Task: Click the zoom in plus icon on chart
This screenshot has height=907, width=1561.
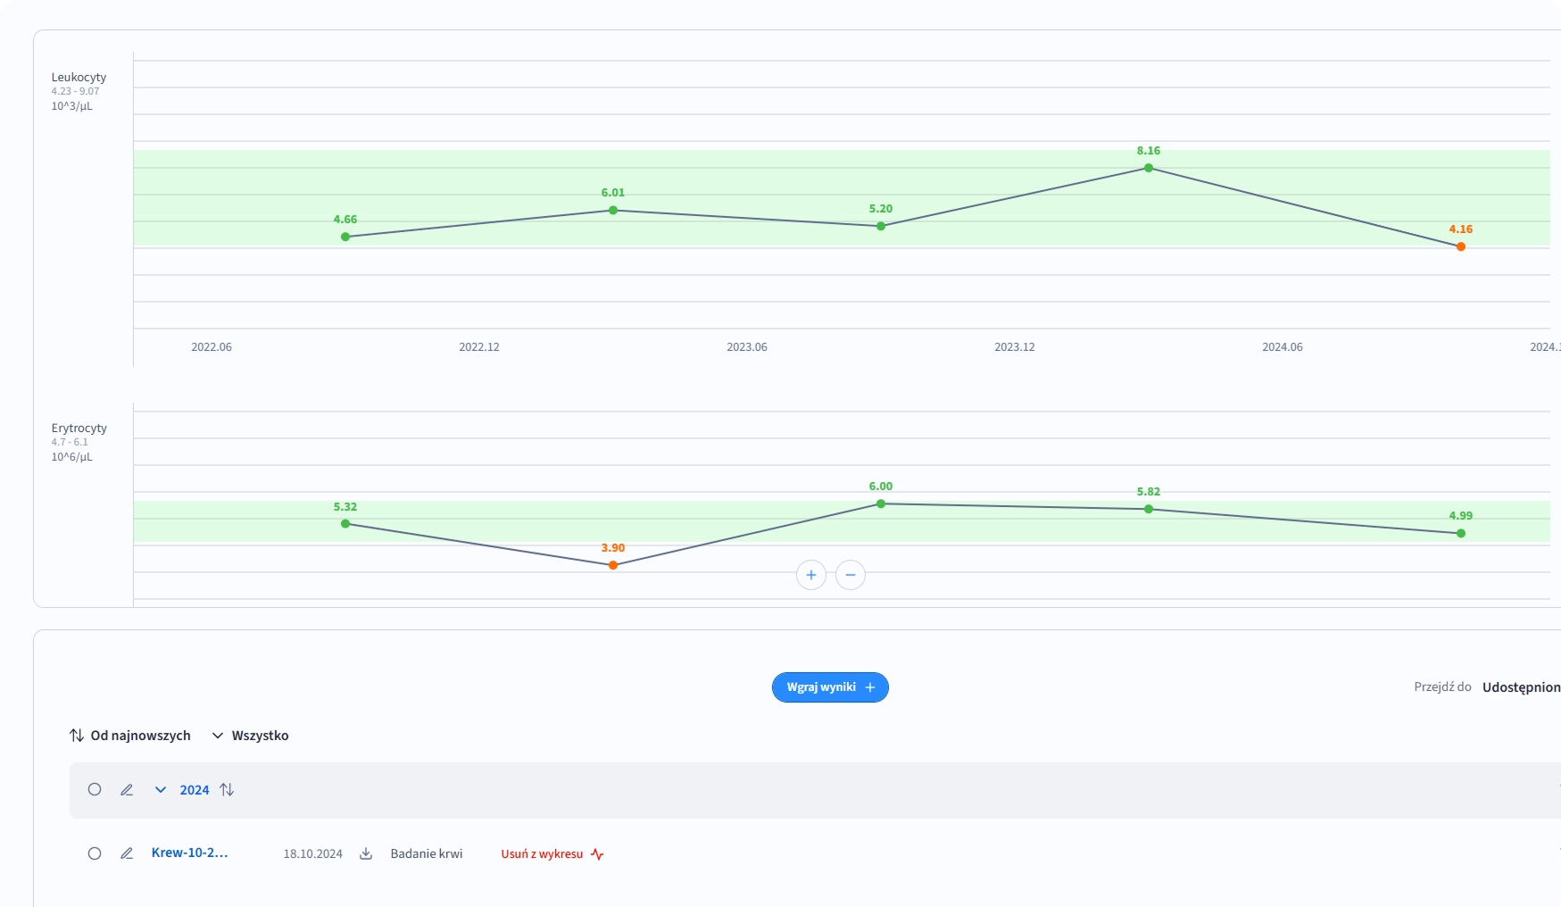Action: [810, 575]
